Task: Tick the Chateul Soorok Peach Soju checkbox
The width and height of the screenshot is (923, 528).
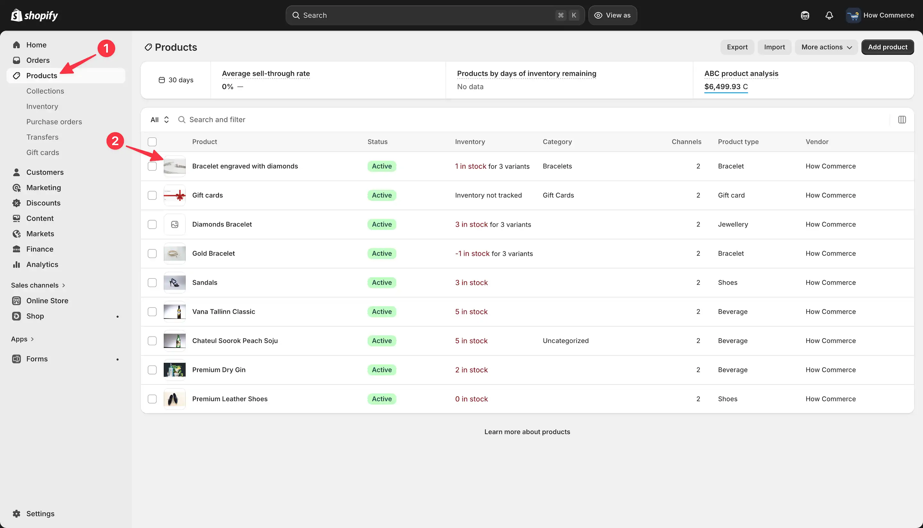Action: [x=152, y=341]
